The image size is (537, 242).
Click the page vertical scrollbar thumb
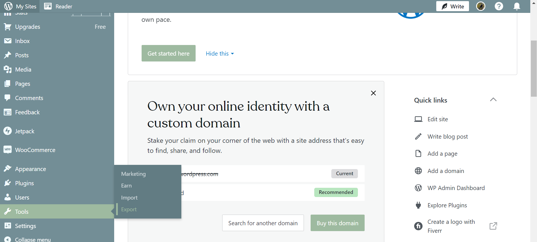(534, 68)
